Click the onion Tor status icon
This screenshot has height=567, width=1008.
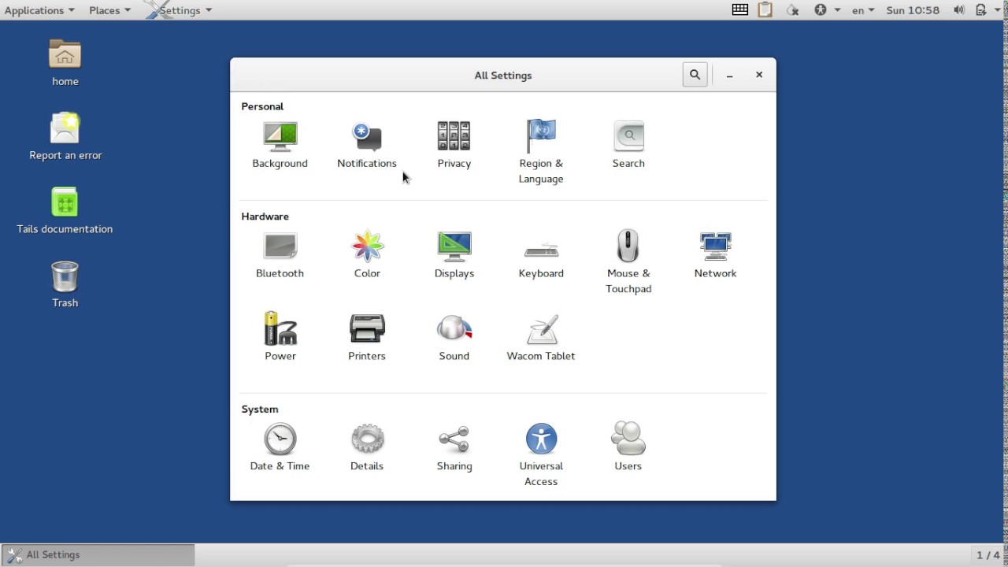[x=793, y=10]
